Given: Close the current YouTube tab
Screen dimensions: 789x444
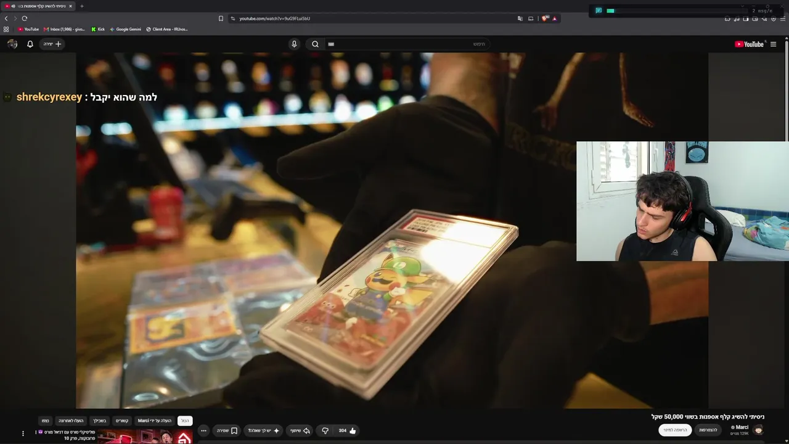Looking at the screenshot, I should click(70, 6).
